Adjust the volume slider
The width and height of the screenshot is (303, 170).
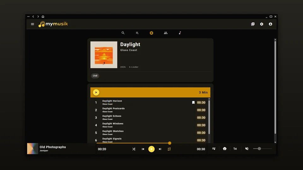pyautogui.click(x=262, y=149)
